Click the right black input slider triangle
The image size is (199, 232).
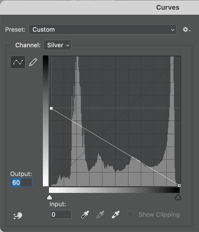178,197
